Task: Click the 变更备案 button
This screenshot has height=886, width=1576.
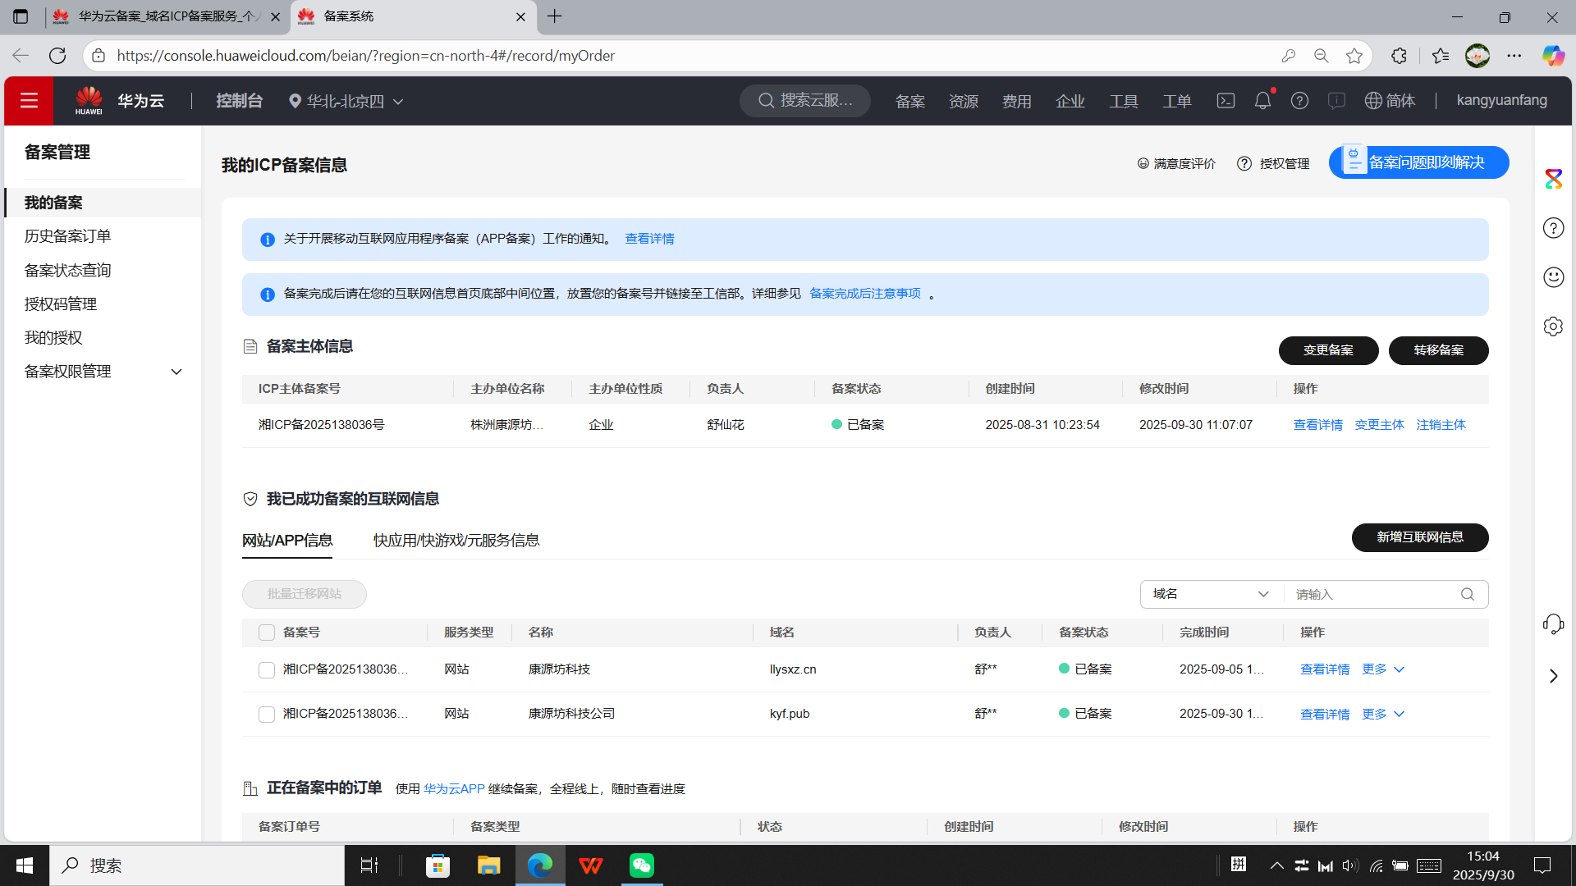Action: [x=1328, y=350]
